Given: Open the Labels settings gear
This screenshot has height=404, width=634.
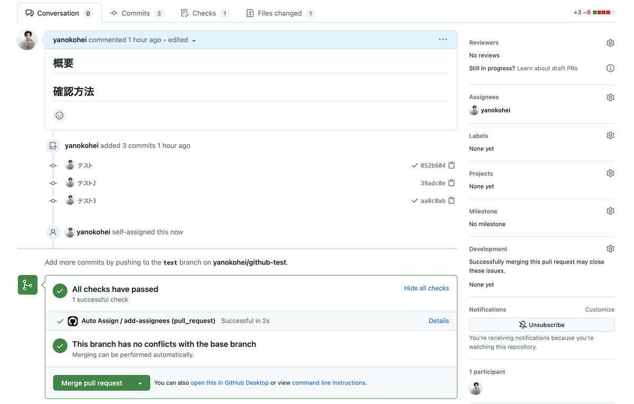Looking at the screenshot, I should click(610, 135).
